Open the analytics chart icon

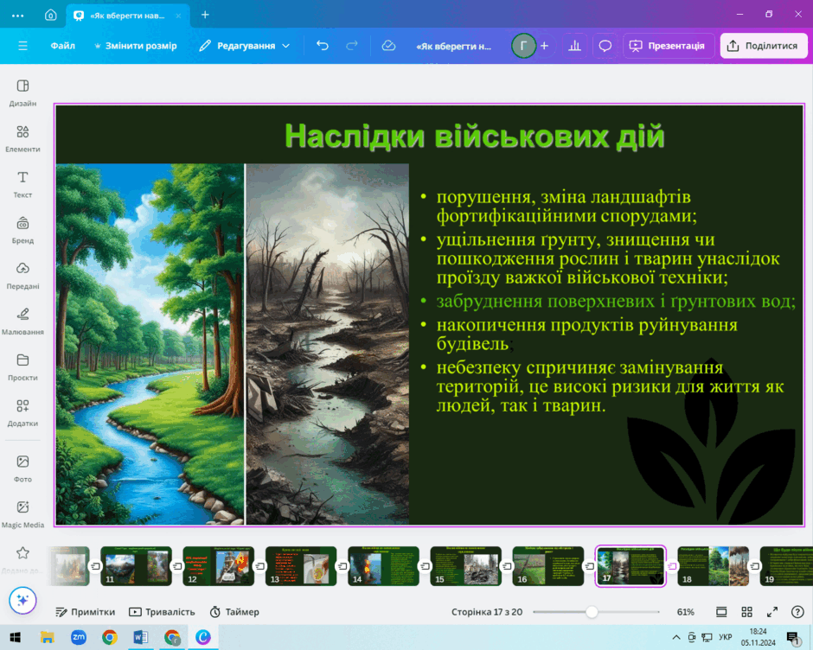coord(574,46)
